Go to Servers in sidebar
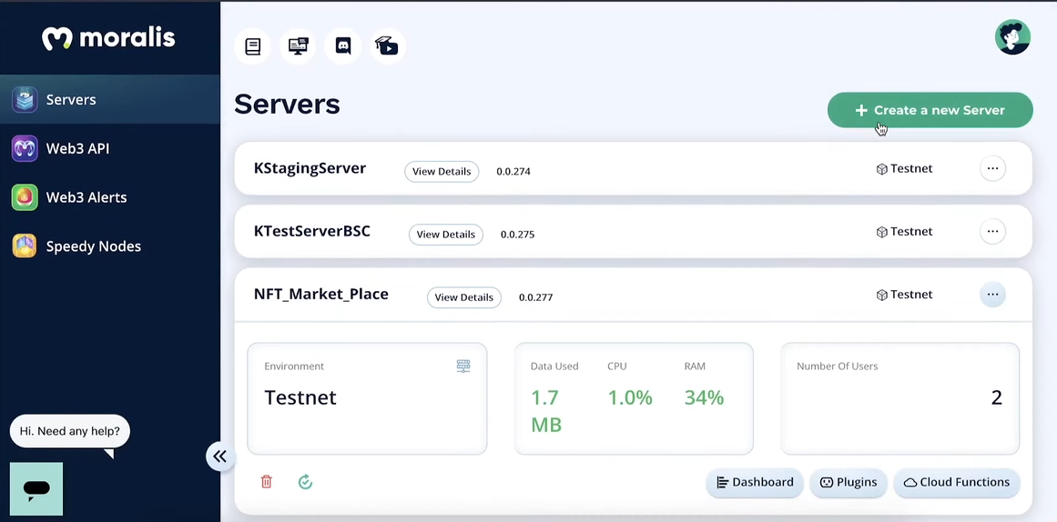 coord(110,100)
